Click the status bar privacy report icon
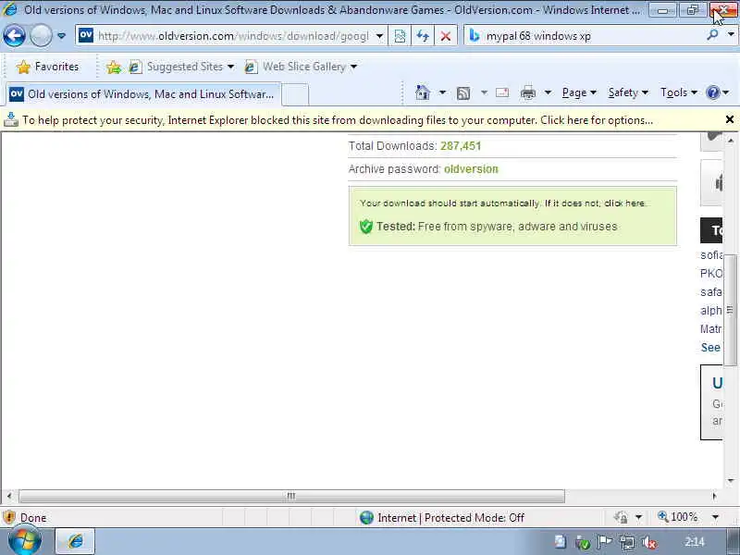This screenshot has width=740, height=555. (621, 517)
